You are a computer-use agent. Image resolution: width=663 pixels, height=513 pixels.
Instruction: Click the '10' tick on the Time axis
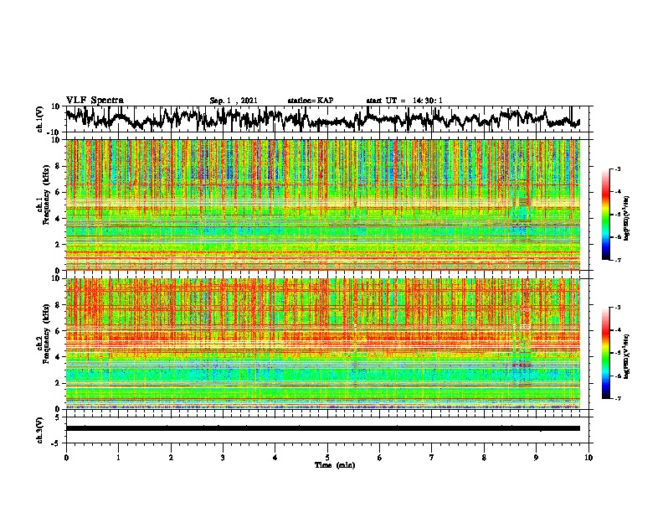(588, 458)
